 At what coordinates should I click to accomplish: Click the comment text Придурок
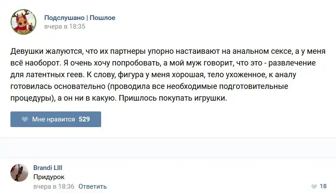pos(49,177)
